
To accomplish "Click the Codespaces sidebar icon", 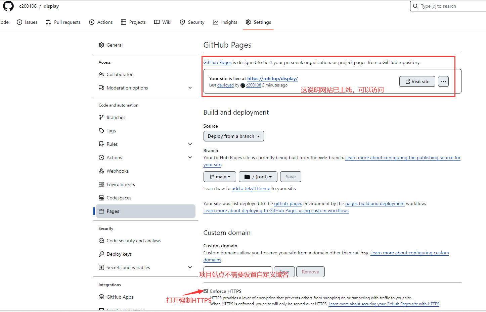I will point(101,198).
